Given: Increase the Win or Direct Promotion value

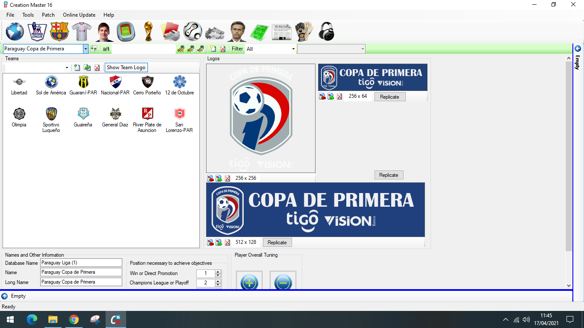Looking at the screenshot, I should coord(218,272).
